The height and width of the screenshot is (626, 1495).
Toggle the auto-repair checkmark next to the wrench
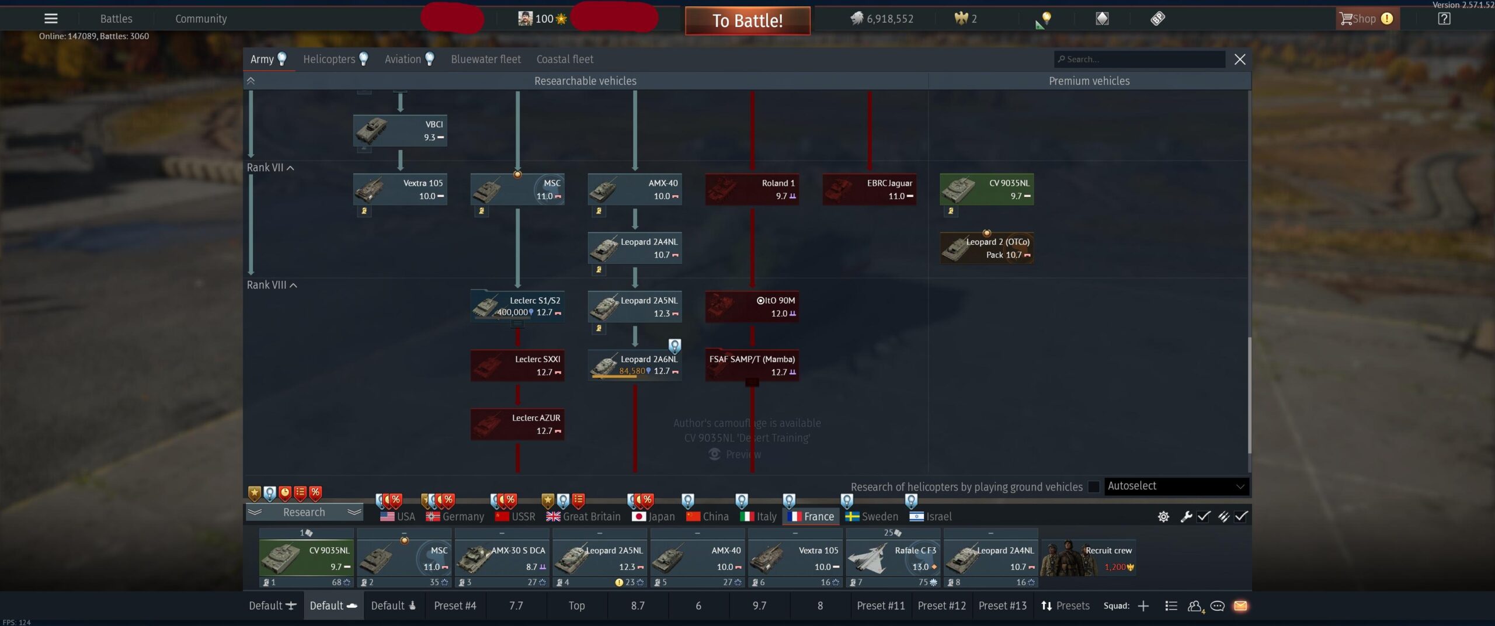[1204, 517]
